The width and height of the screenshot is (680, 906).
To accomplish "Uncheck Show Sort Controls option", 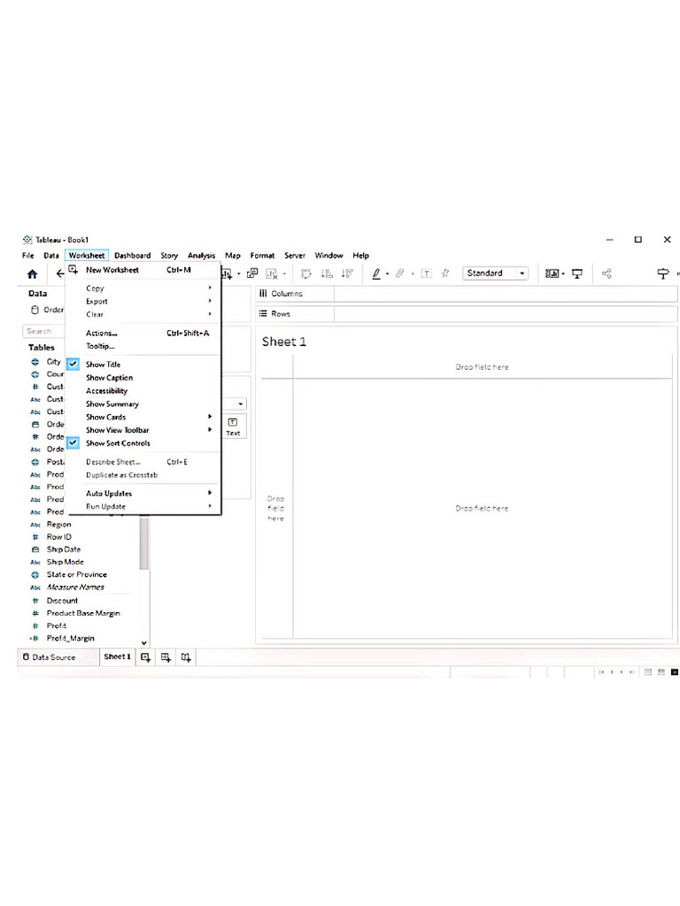I will pyautogui.click(x=73, y=443).
